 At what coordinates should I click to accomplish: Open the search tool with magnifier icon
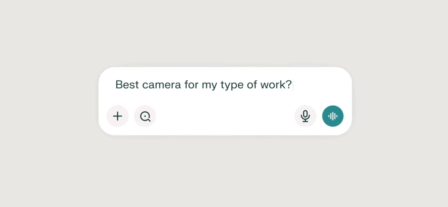click(145, 116)
